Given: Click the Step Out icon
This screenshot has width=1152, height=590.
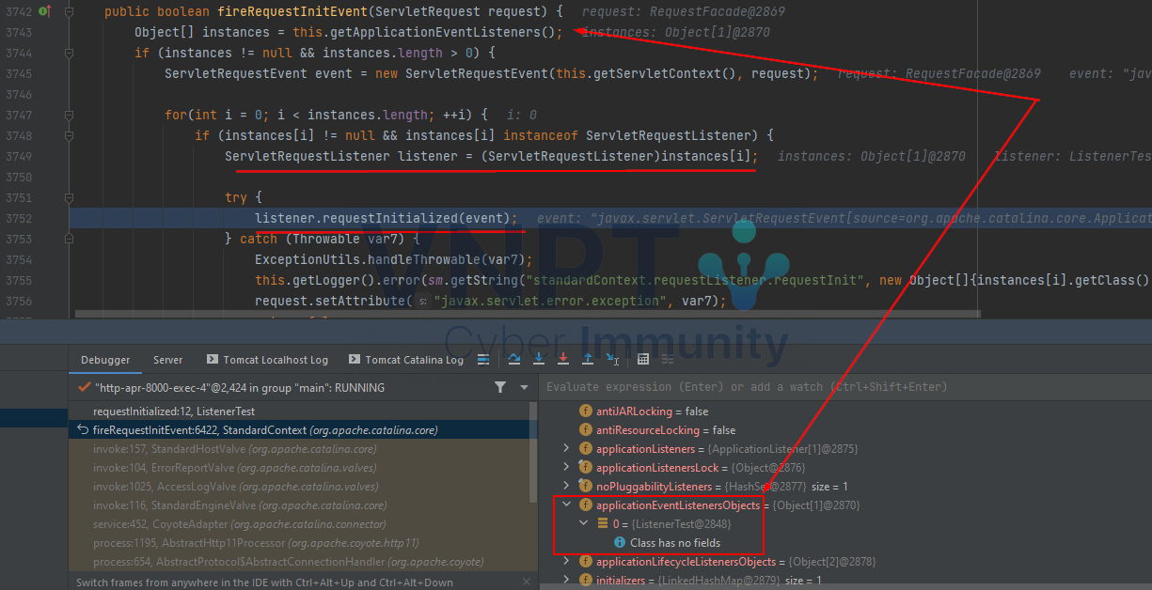Looking at the screenshot, I should (x=588, y=359).
